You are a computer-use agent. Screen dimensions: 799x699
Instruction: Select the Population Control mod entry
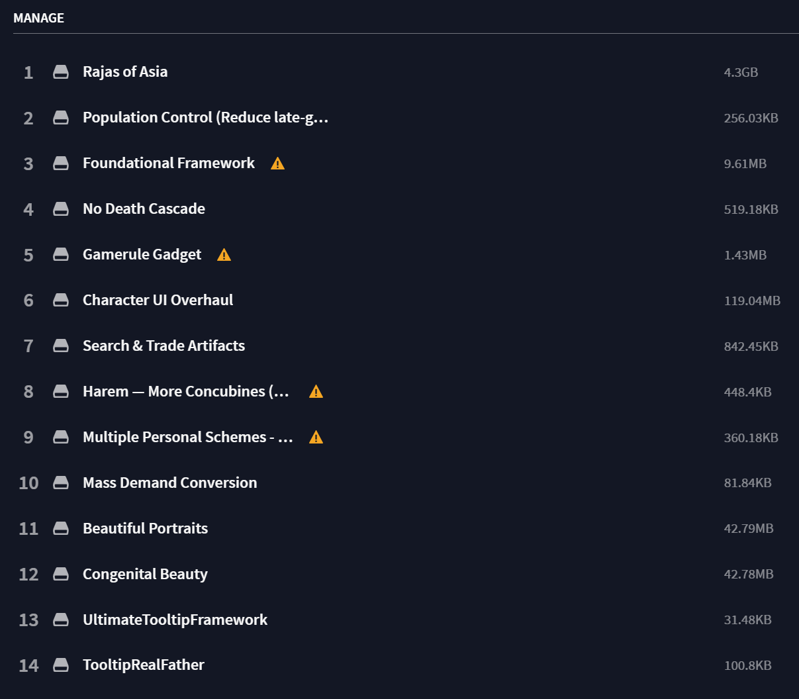click(x=205, y=117)
